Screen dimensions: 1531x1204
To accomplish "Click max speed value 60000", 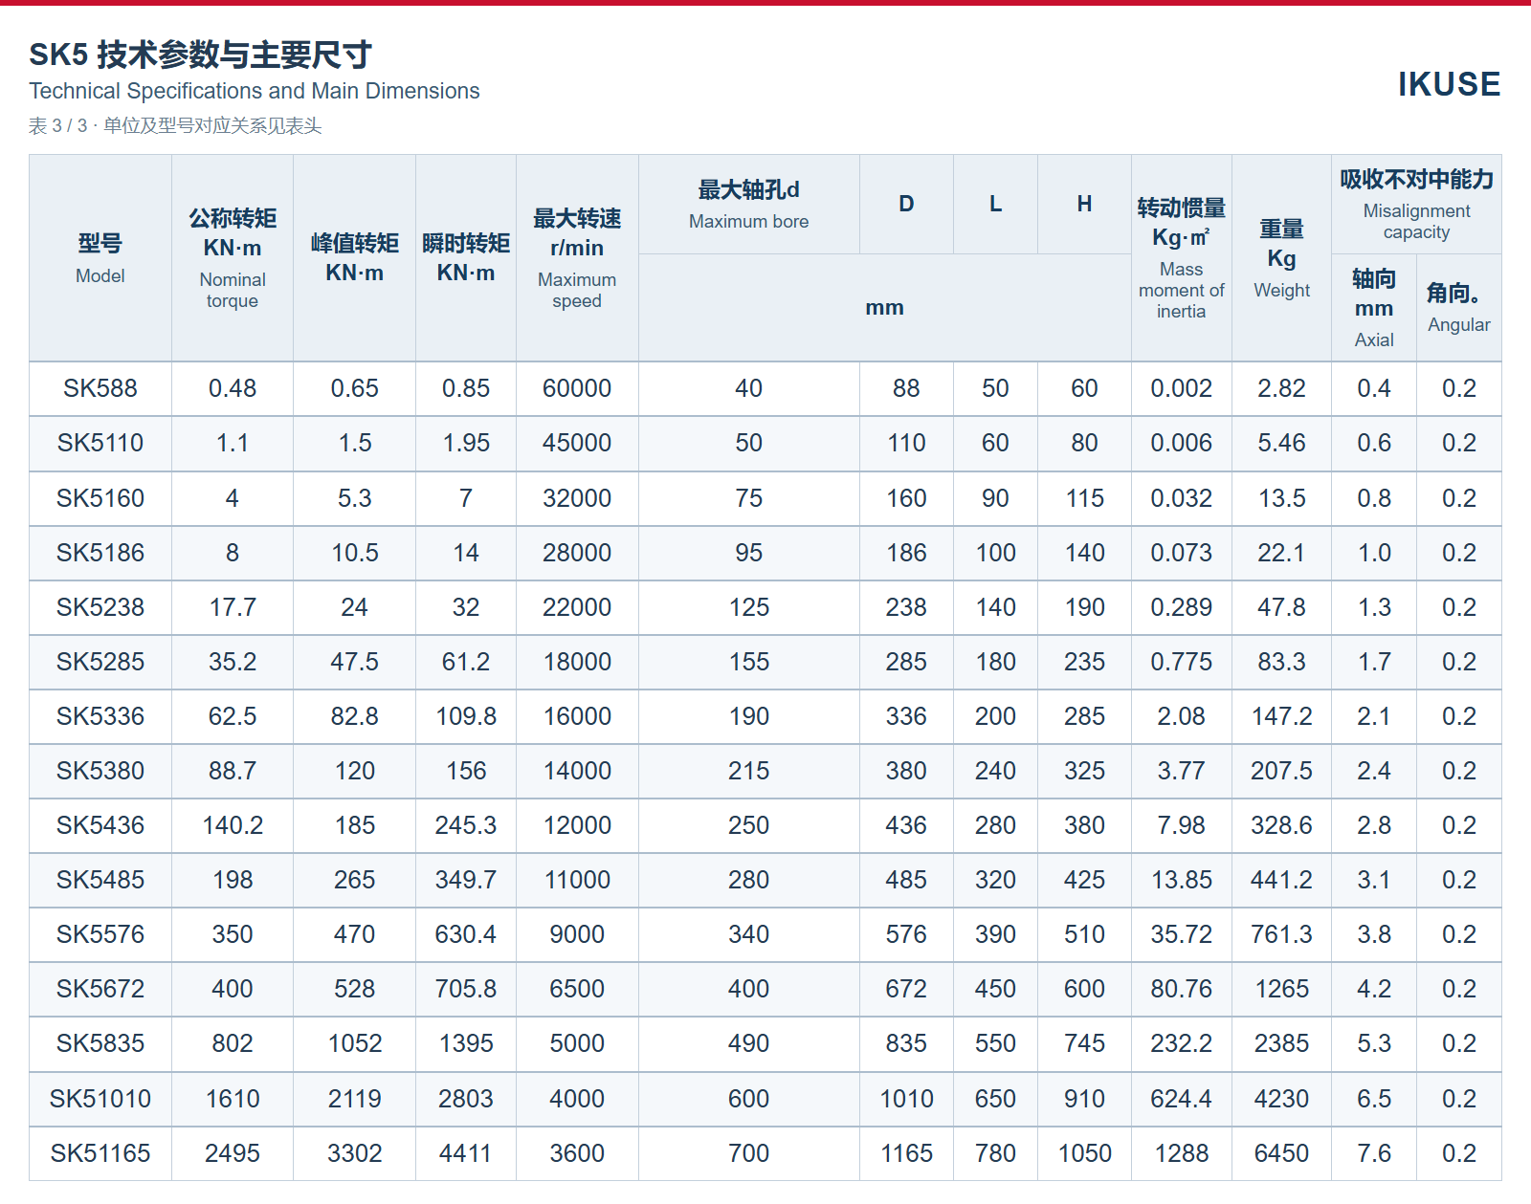I will tap(577, 388).
